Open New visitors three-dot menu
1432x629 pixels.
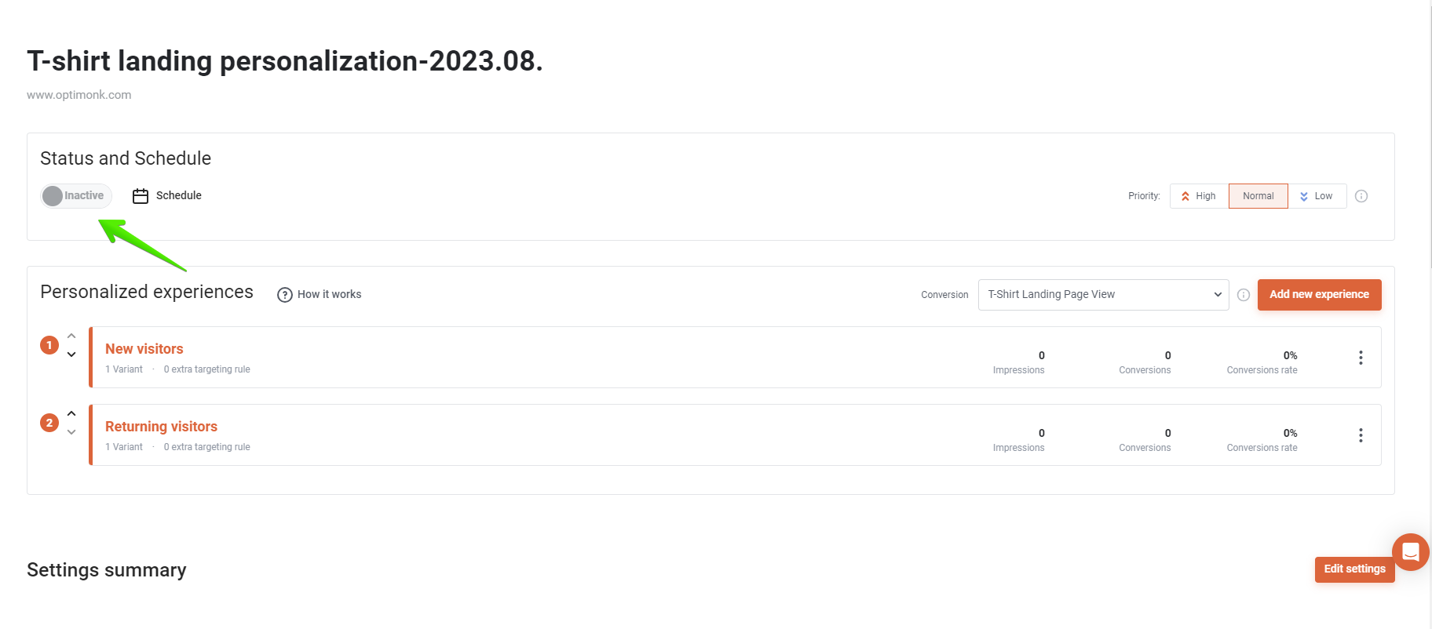click(1361, 358)
